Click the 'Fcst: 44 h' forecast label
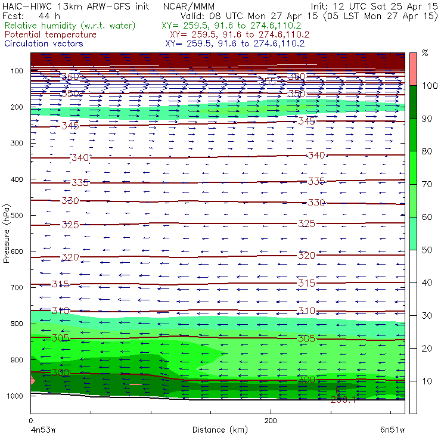This screenshot has height=441, width=441. coord(31,16)
